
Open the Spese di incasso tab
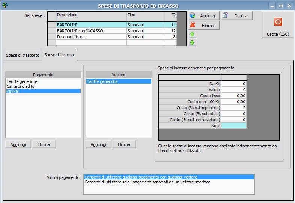[59, 55]
